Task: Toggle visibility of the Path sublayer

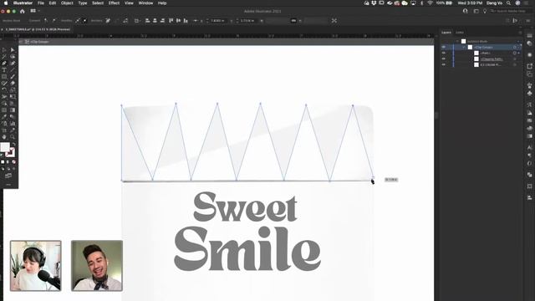Action: [444, 53]
